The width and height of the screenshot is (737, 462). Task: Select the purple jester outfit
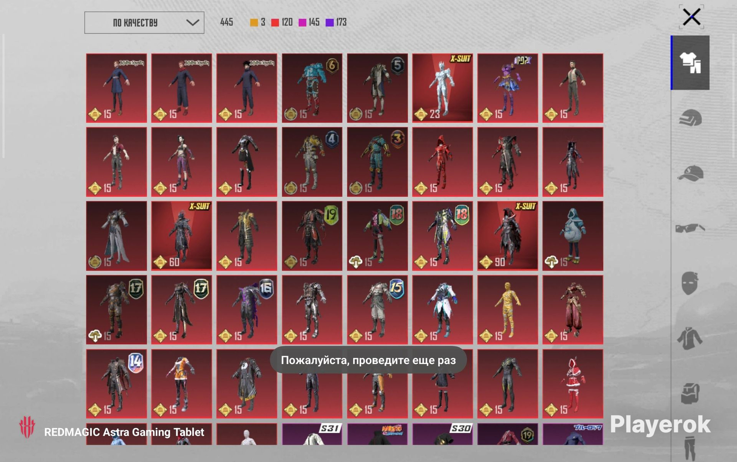pos(507,88)
